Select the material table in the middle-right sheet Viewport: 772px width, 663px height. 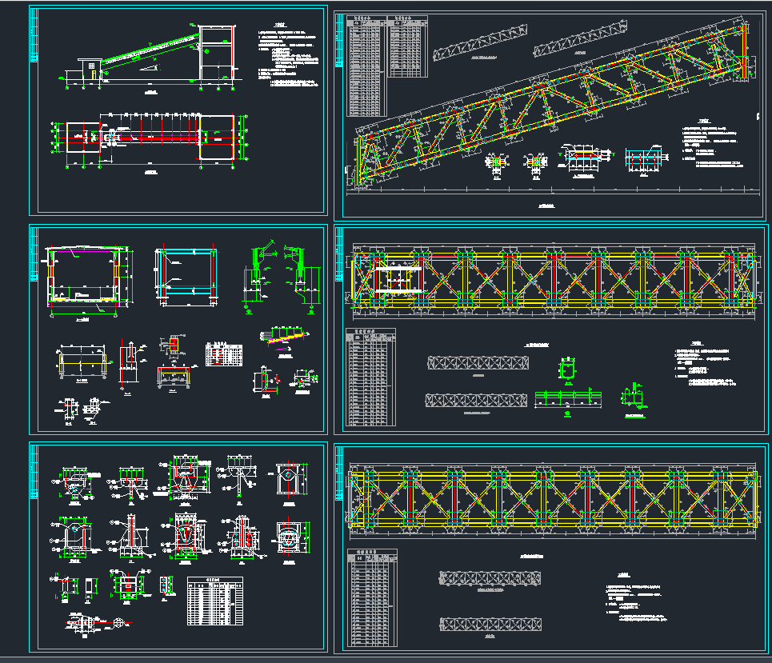370,376
